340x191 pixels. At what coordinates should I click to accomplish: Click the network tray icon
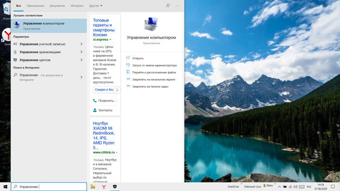click(x=290, y=187)
